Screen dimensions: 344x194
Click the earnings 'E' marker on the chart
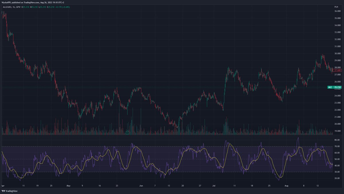tap(128, 133)
